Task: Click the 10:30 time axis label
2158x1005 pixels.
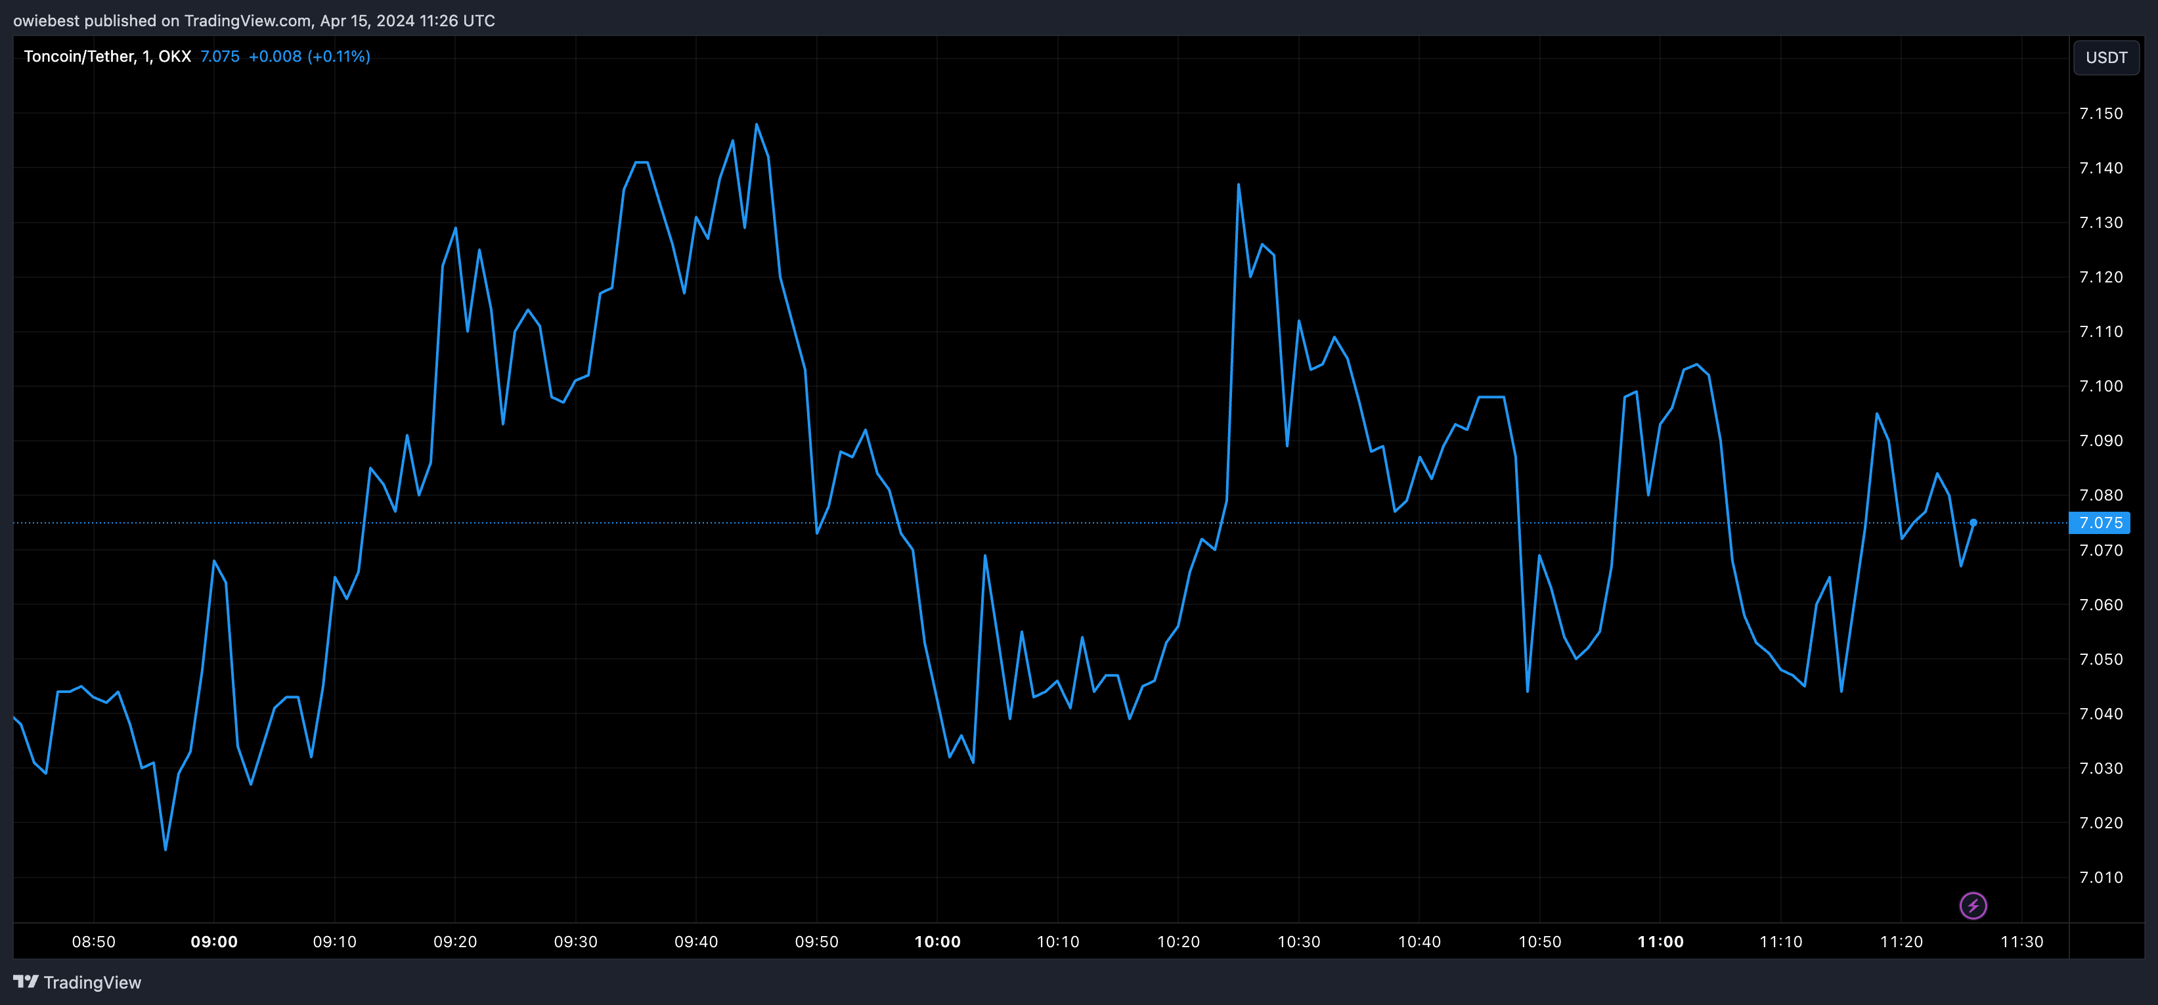Action: [x=1298, y=941]
